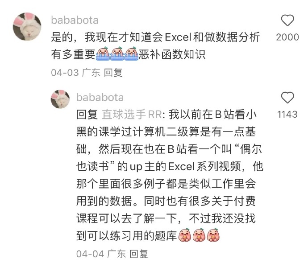Screen dimensions: 308x267
Task: Select the reply text mentioning 偶尔也读书
Action: point(170,175)
